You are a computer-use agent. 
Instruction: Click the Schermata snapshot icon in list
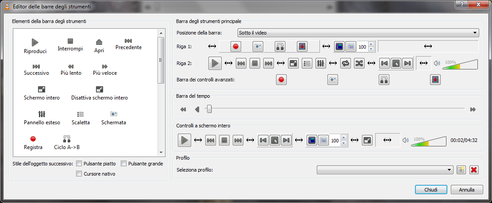tap(114, 114)
